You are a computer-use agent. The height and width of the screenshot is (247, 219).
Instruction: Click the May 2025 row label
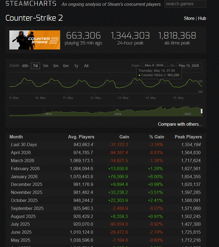coord(20,240)
